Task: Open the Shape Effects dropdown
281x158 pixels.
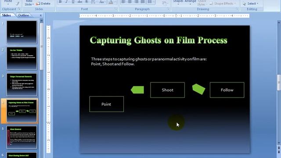Action: coord(223,4)
